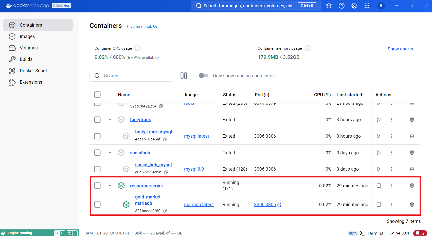The image size is (432, 236).
Task: Open port 3306:3306 link for gold-market-mariadb
Action: pyautogui.click(x=267, y=205)
